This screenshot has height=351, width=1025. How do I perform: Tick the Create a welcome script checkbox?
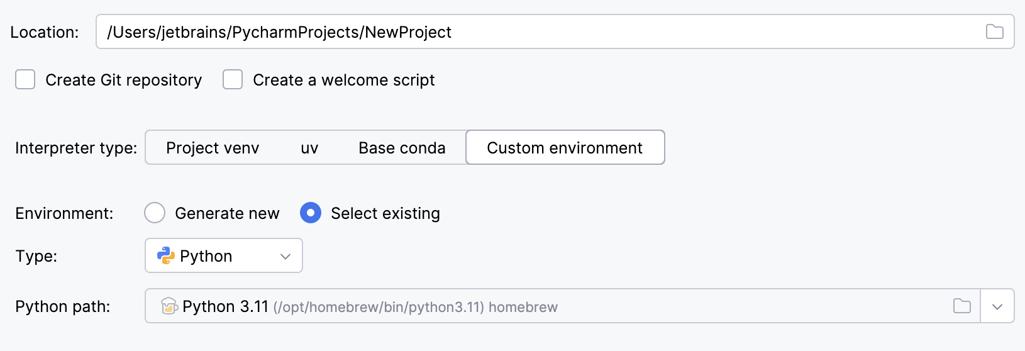[x=233, y=80]
